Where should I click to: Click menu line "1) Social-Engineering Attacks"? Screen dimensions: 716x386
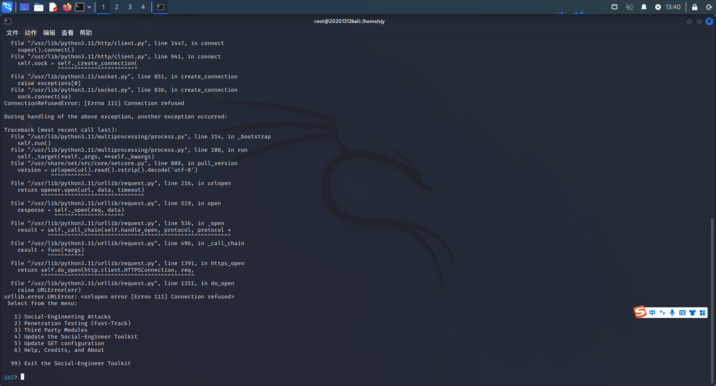tap(63, 317)
